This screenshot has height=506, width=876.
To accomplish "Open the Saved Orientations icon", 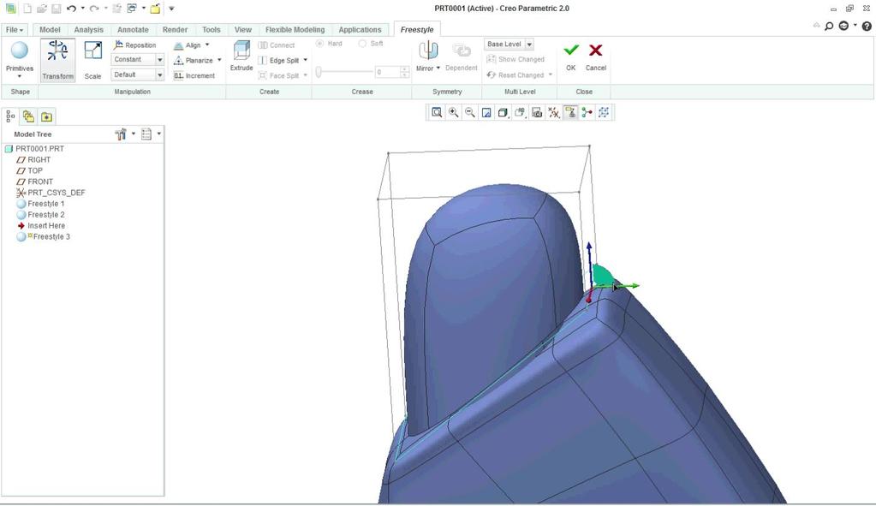I will (520, 113).
